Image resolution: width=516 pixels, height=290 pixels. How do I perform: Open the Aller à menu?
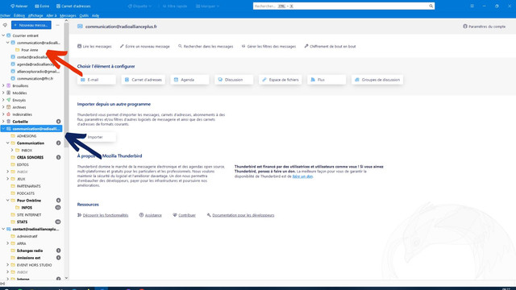tap(52, 15)
